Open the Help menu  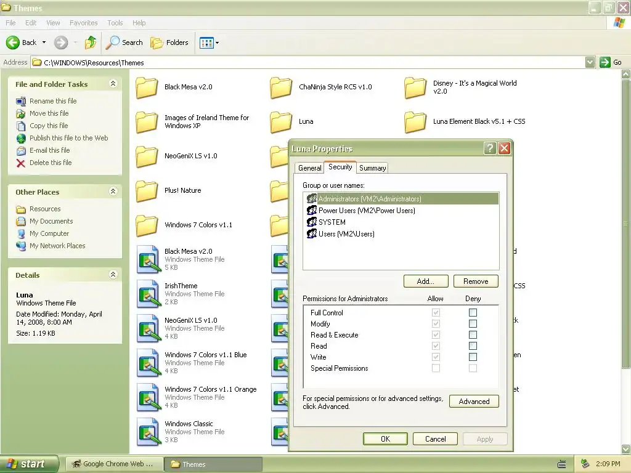click(139, 23)
